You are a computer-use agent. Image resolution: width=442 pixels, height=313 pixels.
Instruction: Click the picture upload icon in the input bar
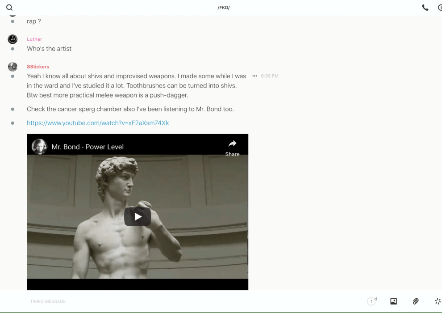coord(393,301)
